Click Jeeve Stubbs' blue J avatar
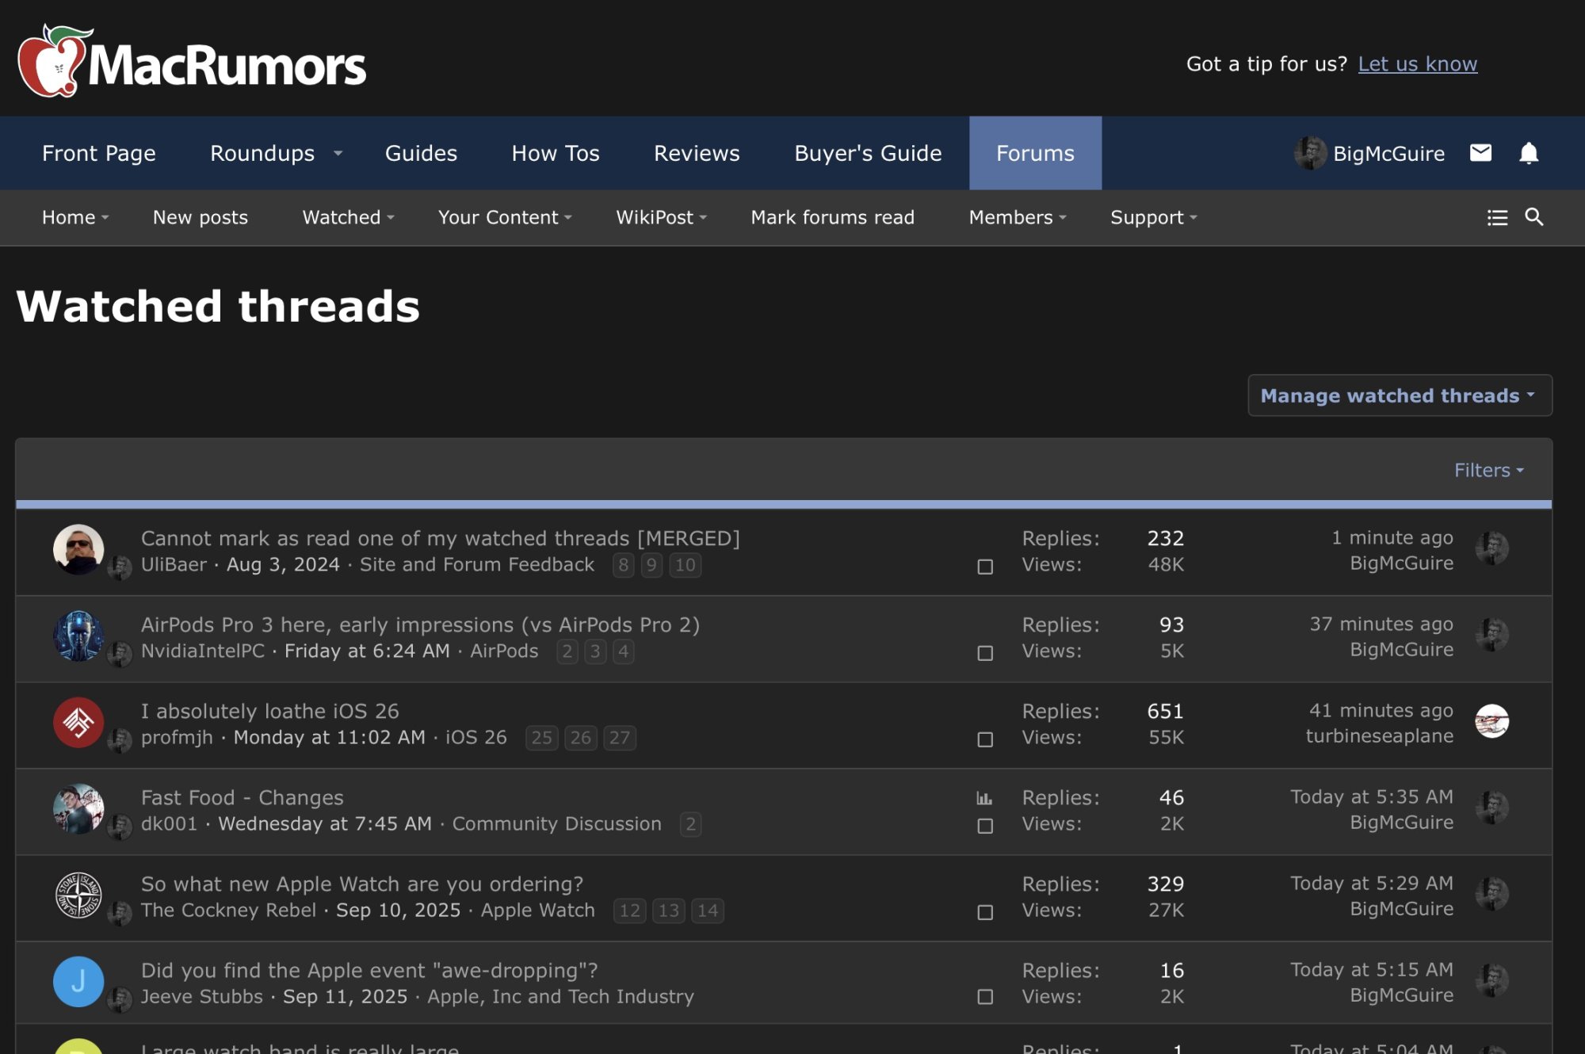1585x1054 pixels. point(78,981)
